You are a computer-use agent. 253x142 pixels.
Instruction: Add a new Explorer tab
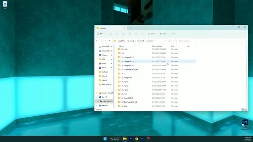click(130, 28)
